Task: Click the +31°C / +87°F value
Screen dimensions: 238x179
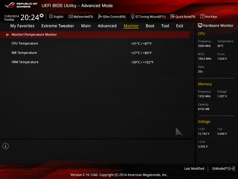Action: pos(141,44)
